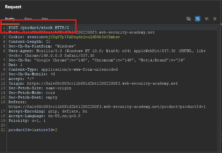Toggle the \n non-printable characters button
Screen dimensions: 222x153
pyautogui.click(x=206, y=19)
